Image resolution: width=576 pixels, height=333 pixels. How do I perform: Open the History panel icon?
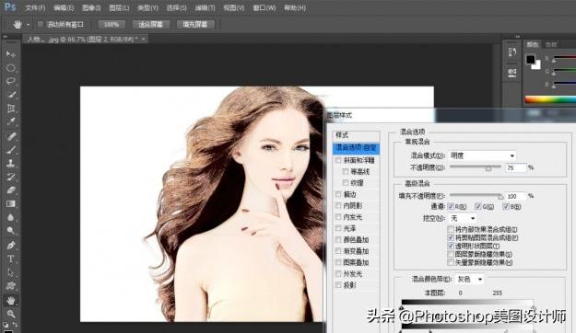pos(512,52)
